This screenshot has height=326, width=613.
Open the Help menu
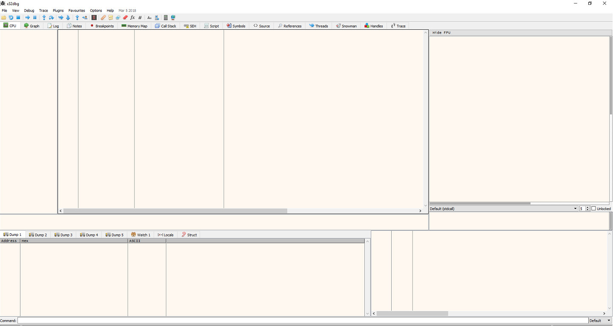(110, 11)
